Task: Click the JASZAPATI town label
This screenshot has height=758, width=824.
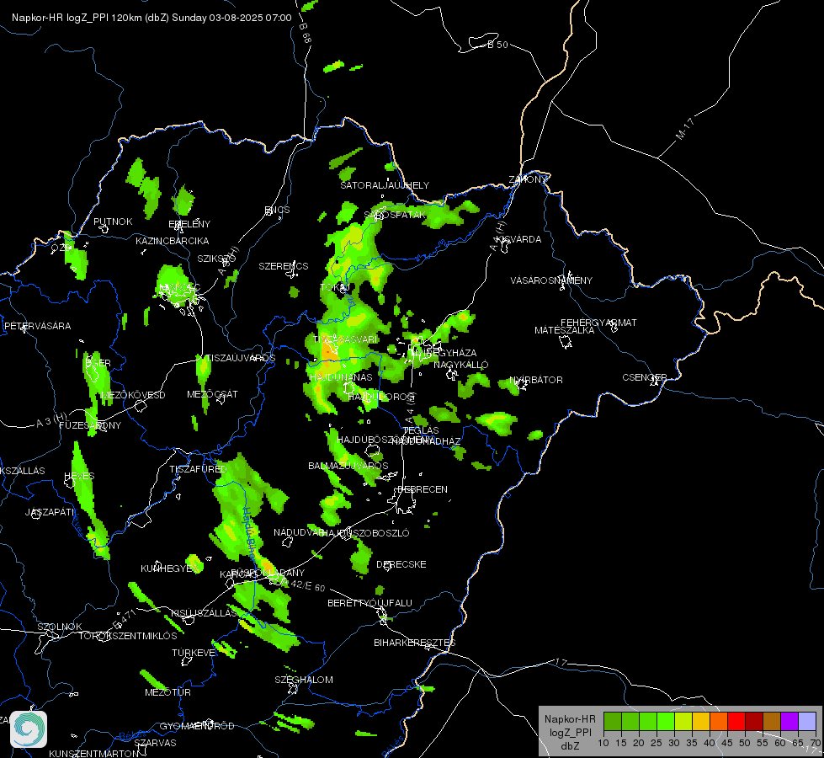Action: (51, 512)
